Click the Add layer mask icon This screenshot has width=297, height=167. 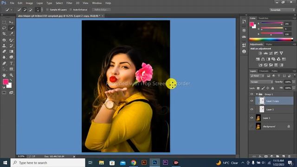266,156
